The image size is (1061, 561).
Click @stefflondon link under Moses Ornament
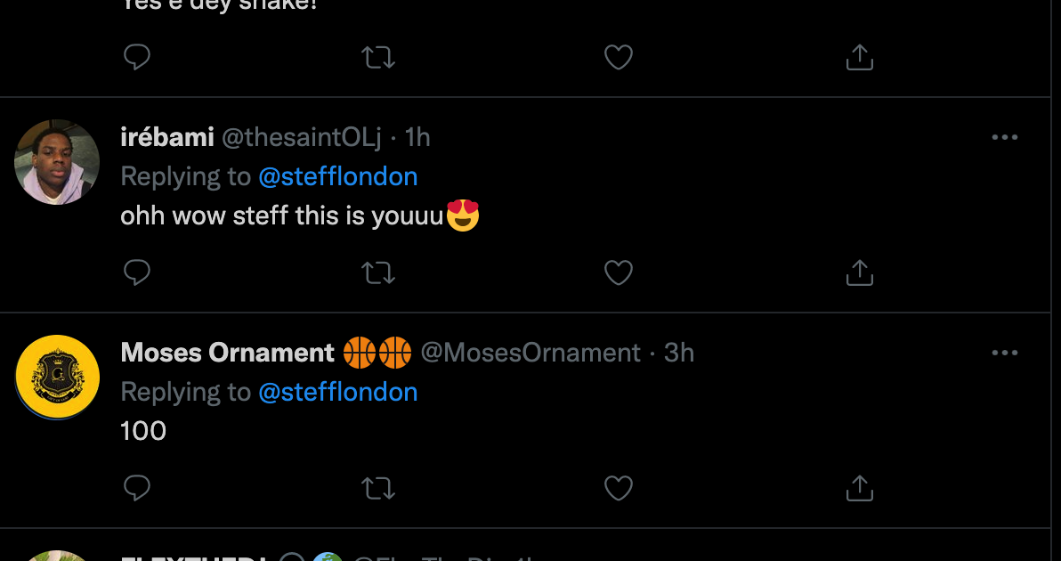click(337, 393)
